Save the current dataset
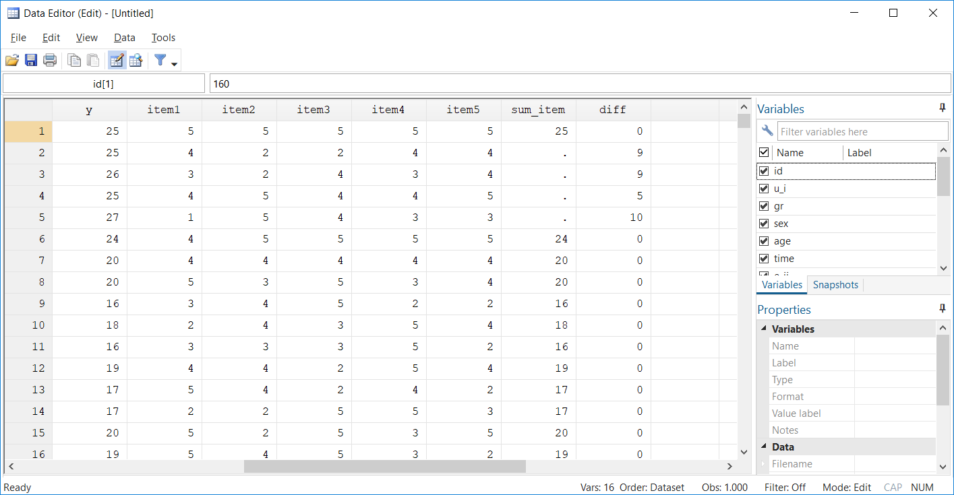Viewport: 954px width, 495px height. click(x=30, y=60)
